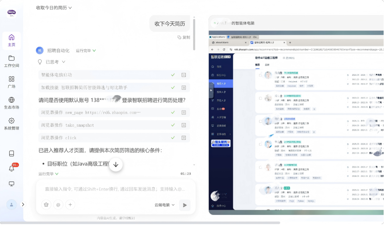Click the 主页 home icon in sidebar

pos(11,41)
